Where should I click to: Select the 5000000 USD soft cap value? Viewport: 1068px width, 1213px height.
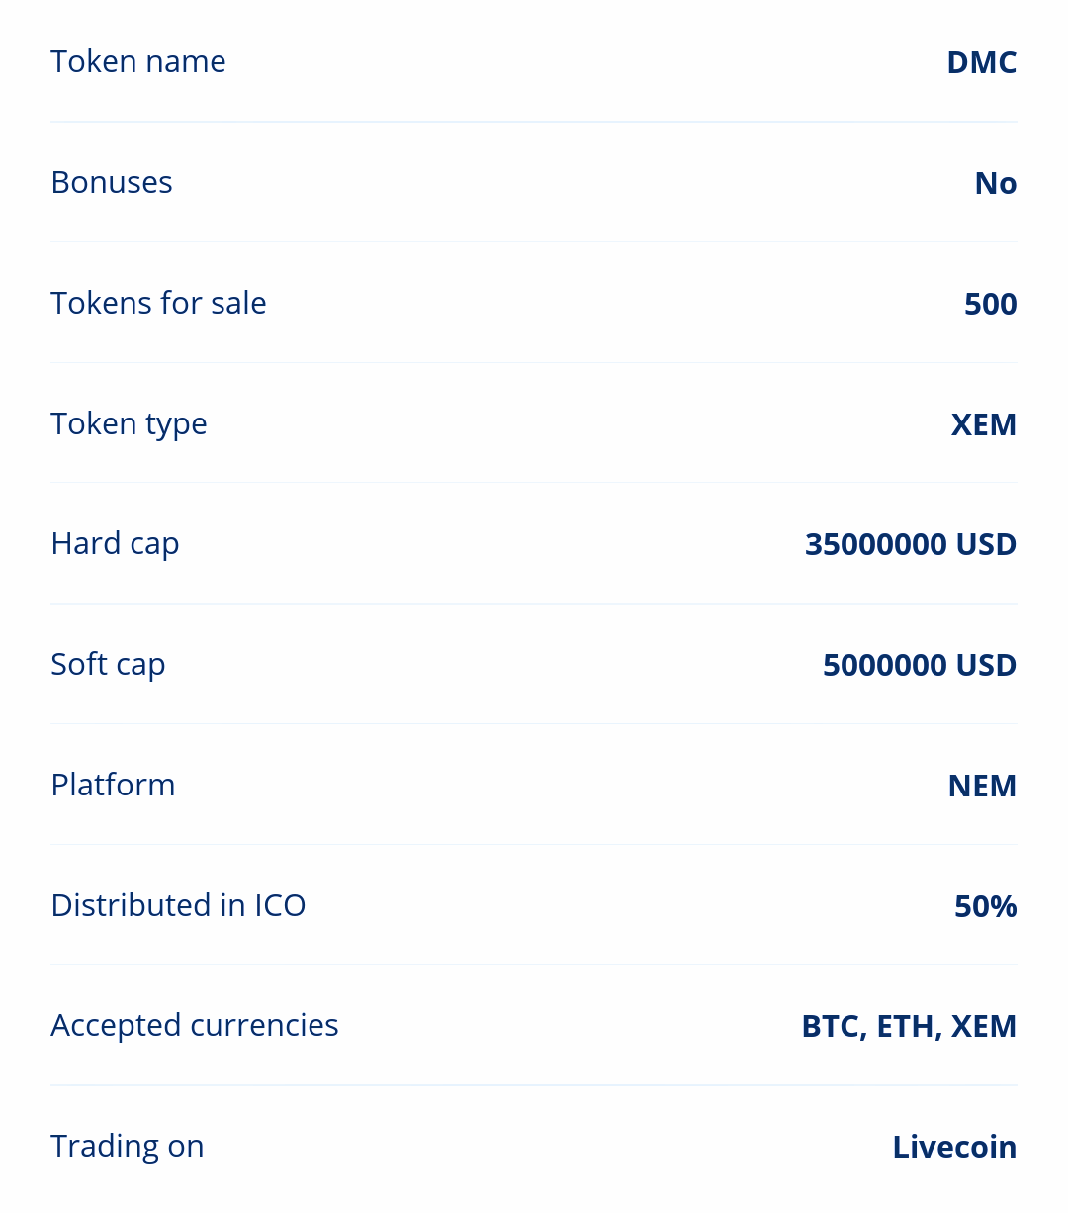click(x=919, y=665)
